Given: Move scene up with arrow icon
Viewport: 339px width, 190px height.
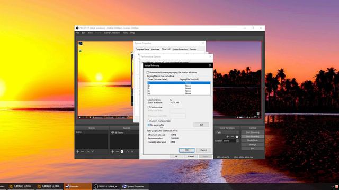Looking at the screenshot, I should coord(88,151).
